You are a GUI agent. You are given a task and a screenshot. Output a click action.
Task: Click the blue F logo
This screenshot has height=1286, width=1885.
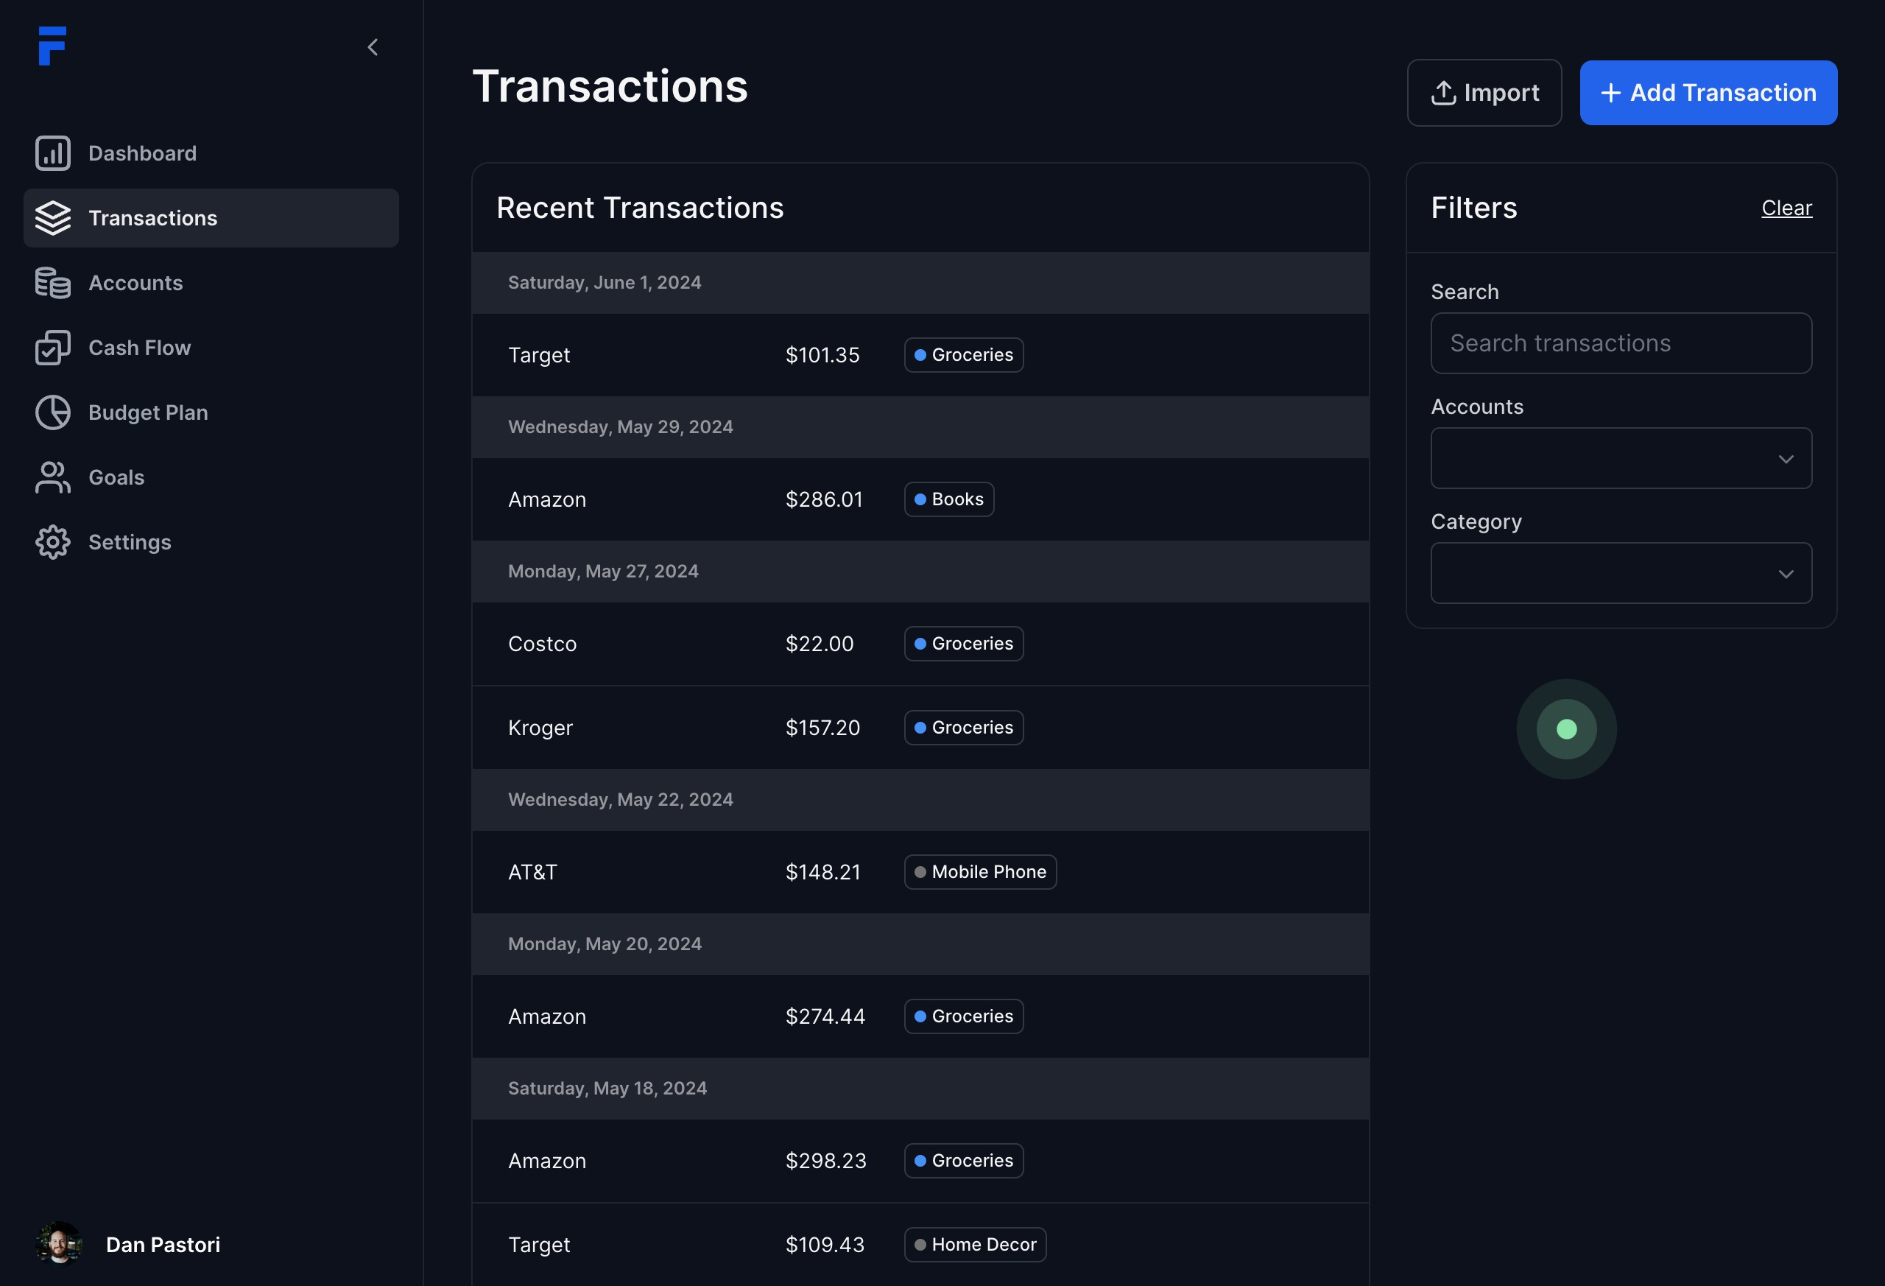[52, 46]
